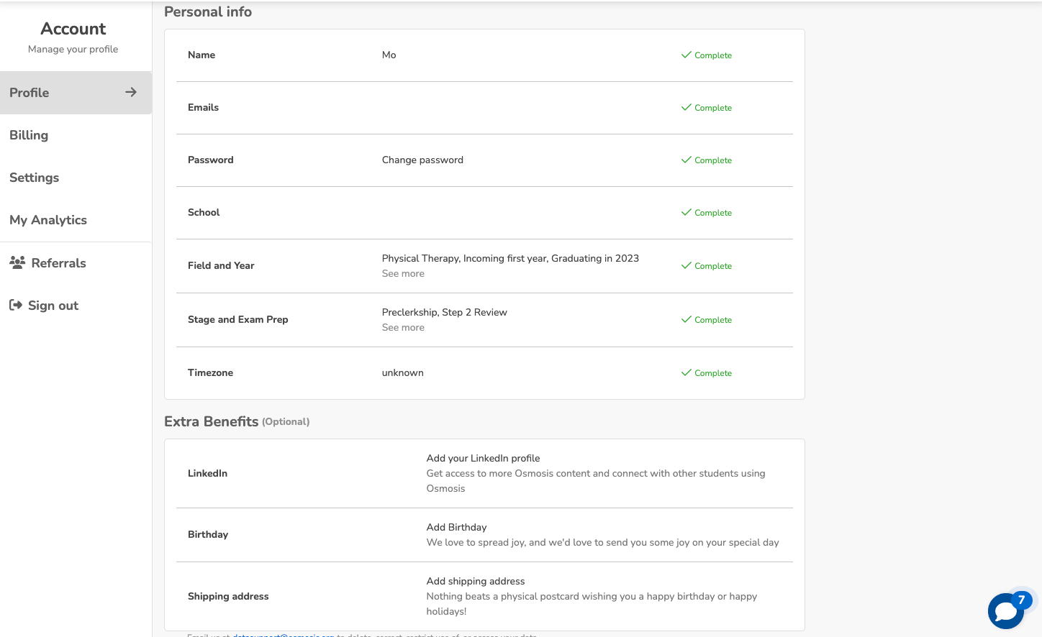
Task: Click Add your LinkedIn profile
Action: pyautogui.click(x=483, y=458)
